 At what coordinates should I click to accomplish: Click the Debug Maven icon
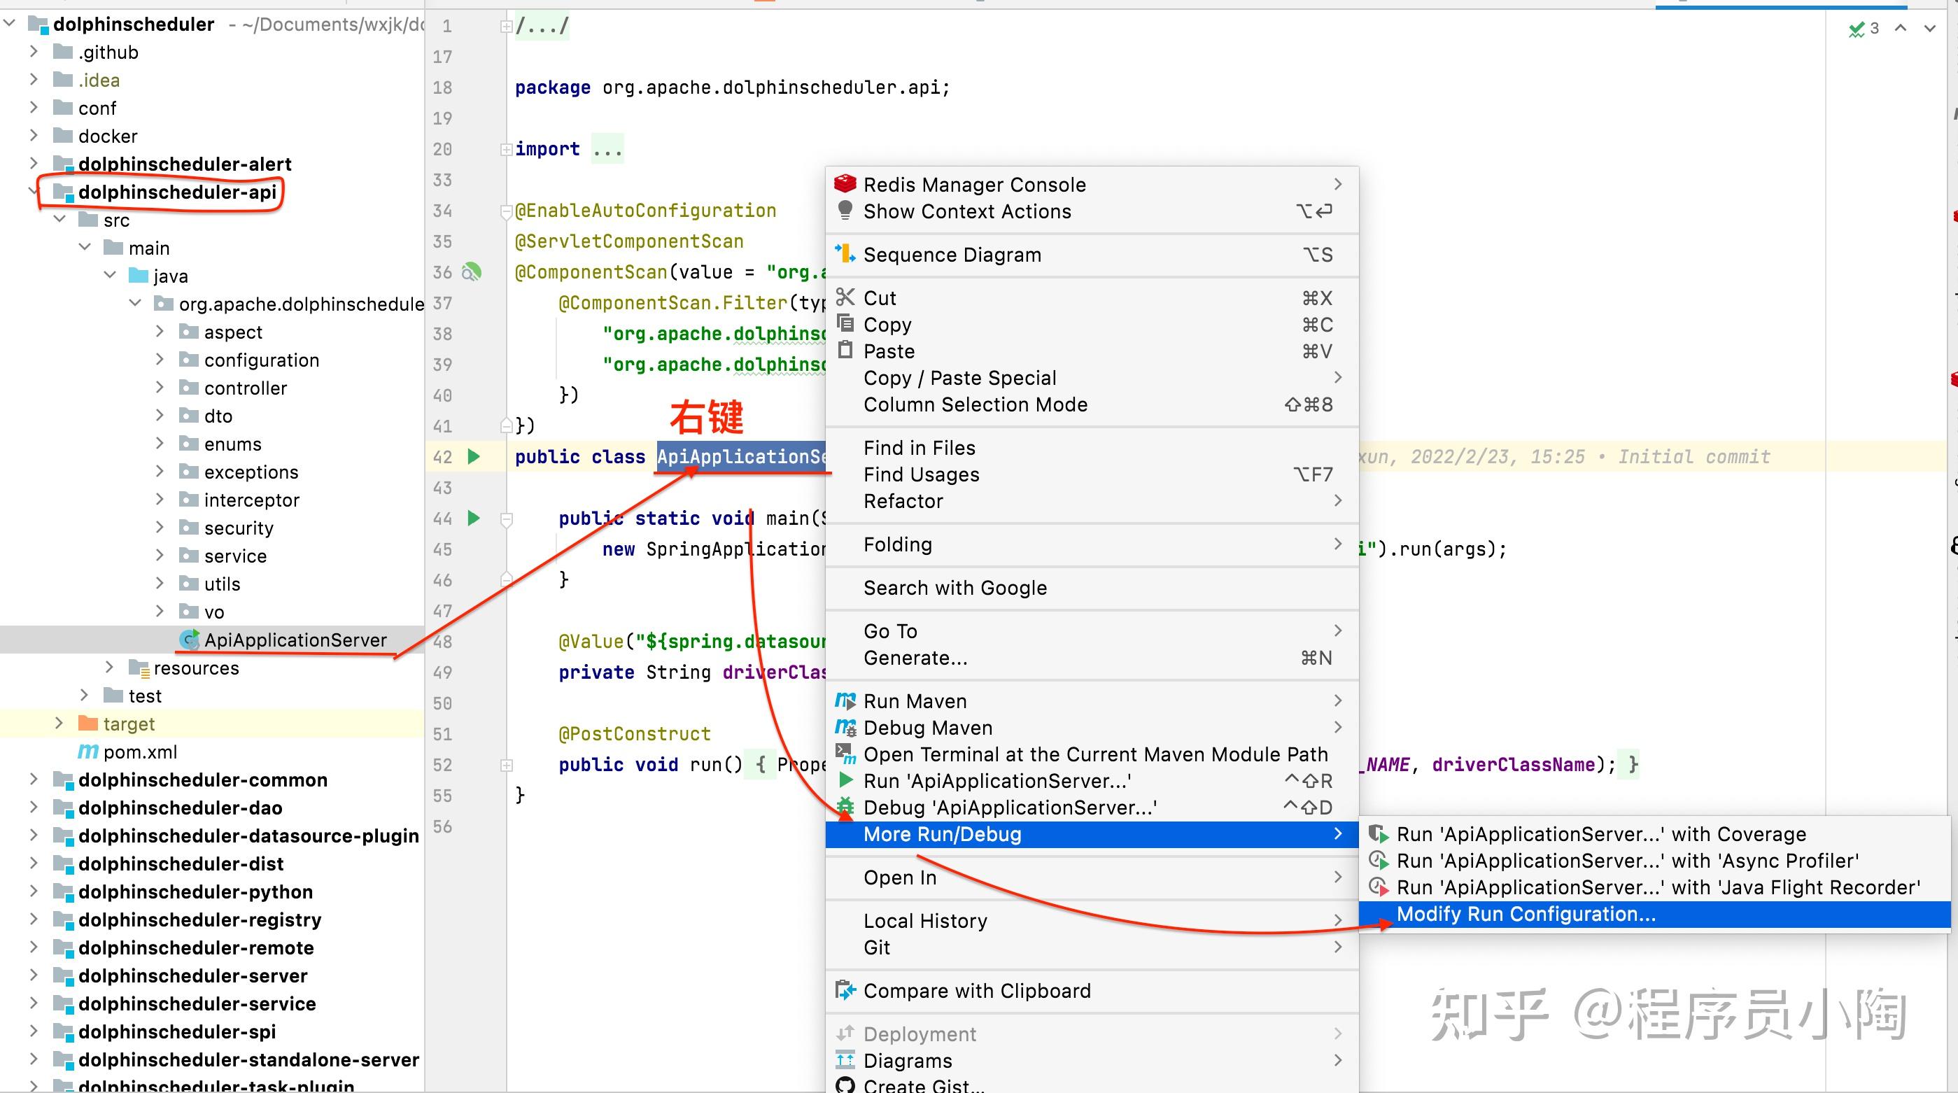[845, 728]
